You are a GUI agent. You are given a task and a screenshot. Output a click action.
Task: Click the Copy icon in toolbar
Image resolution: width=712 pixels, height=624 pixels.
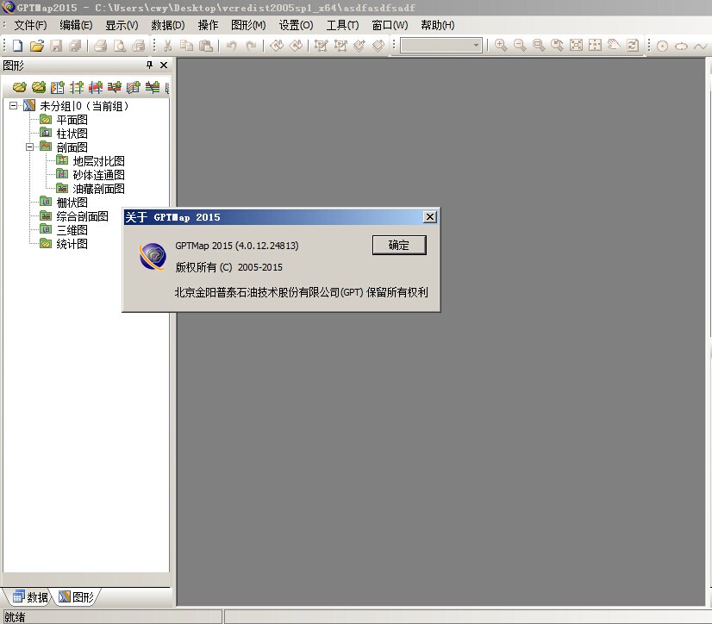(x=186, y=46)
